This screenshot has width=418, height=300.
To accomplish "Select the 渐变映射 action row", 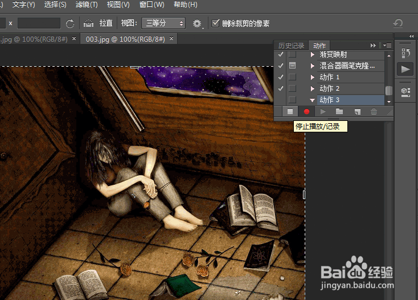I will (x=351, y=55).
